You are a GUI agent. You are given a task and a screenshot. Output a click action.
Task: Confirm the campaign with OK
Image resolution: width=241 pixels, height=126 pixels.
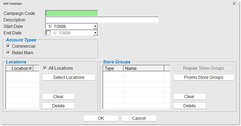(x=101, y=118)
